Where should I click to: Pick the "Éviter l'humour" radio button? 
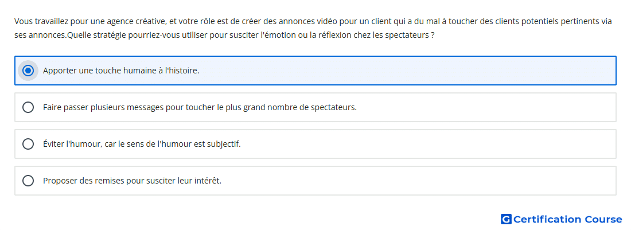point(28,144)
